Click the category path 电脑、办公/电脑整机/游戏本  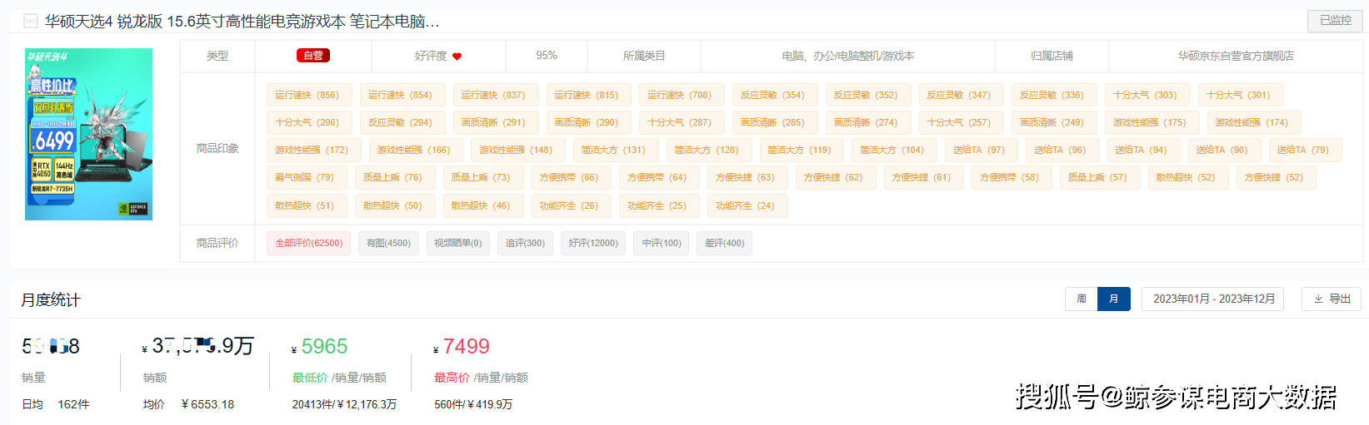click(847, 56)
